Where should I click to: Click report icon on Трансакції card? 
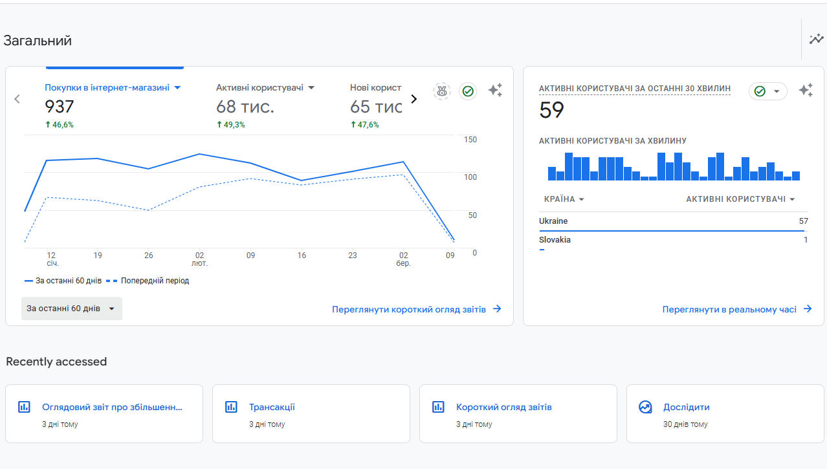[x=231, y=407]
